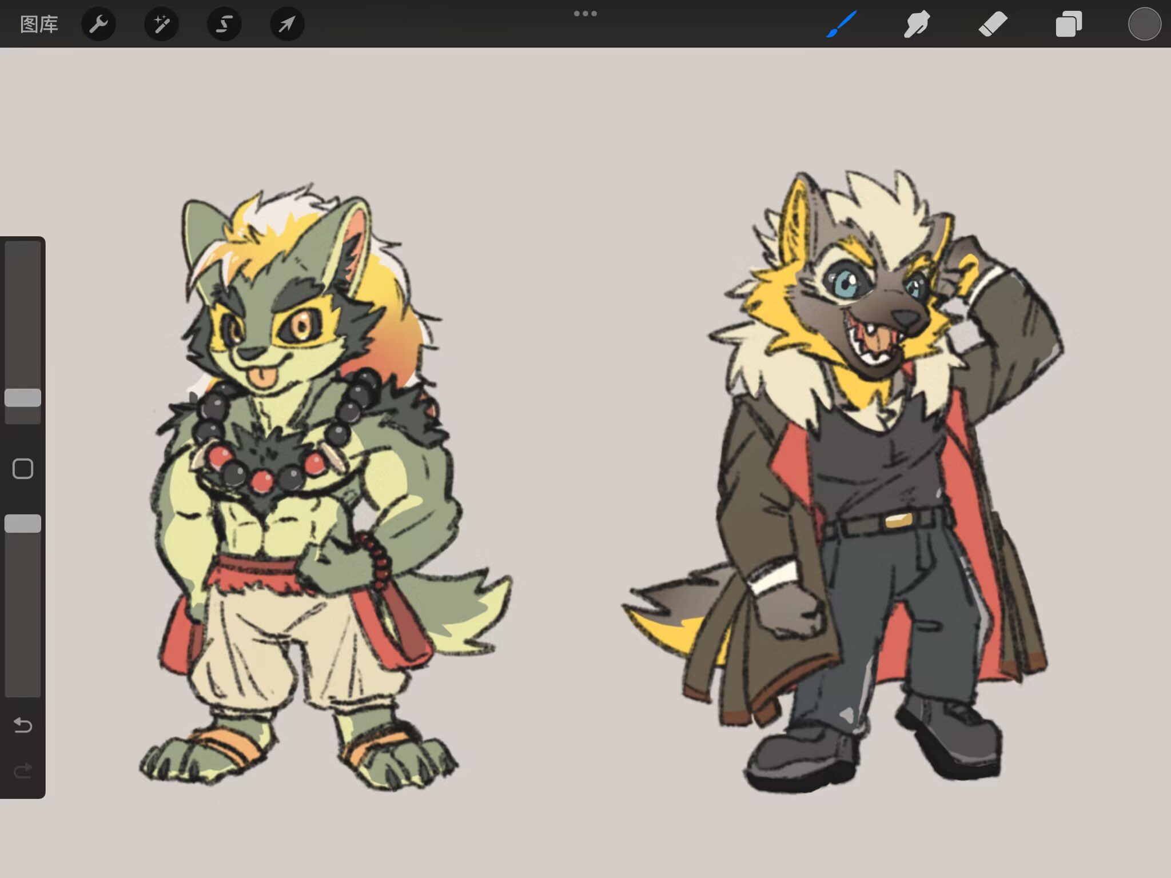1171x878 pixels.
Task: Expand the three-dot menu at top center
Action: tap(585, 13)
